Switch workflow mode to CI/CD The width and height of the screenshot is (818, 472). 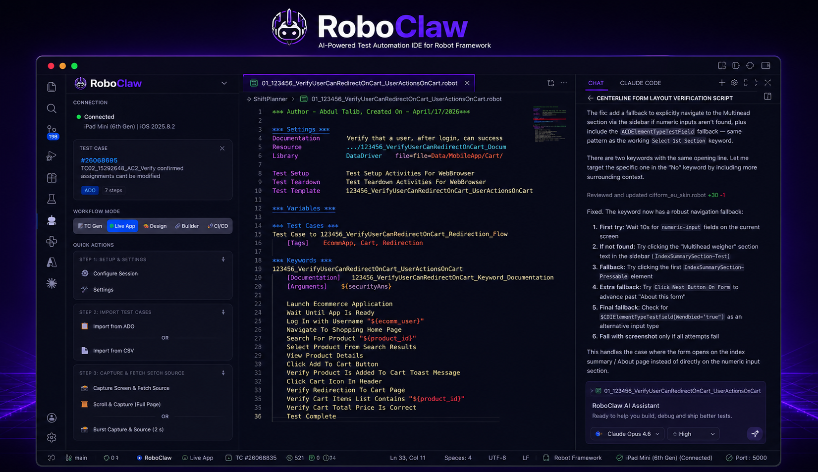coord(218,226)
